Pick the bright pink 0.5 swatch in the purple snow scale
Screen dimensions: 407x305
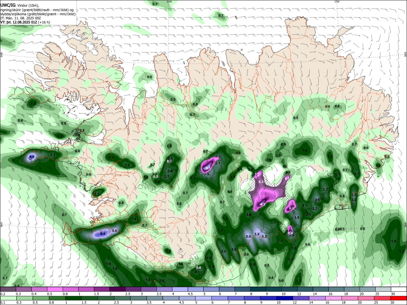pos(55,289)
